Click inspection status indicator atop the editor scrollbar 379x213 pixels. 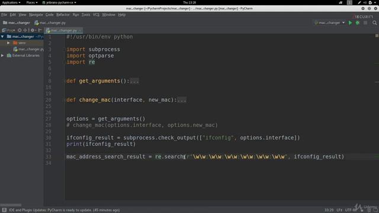tap(377, 35)
